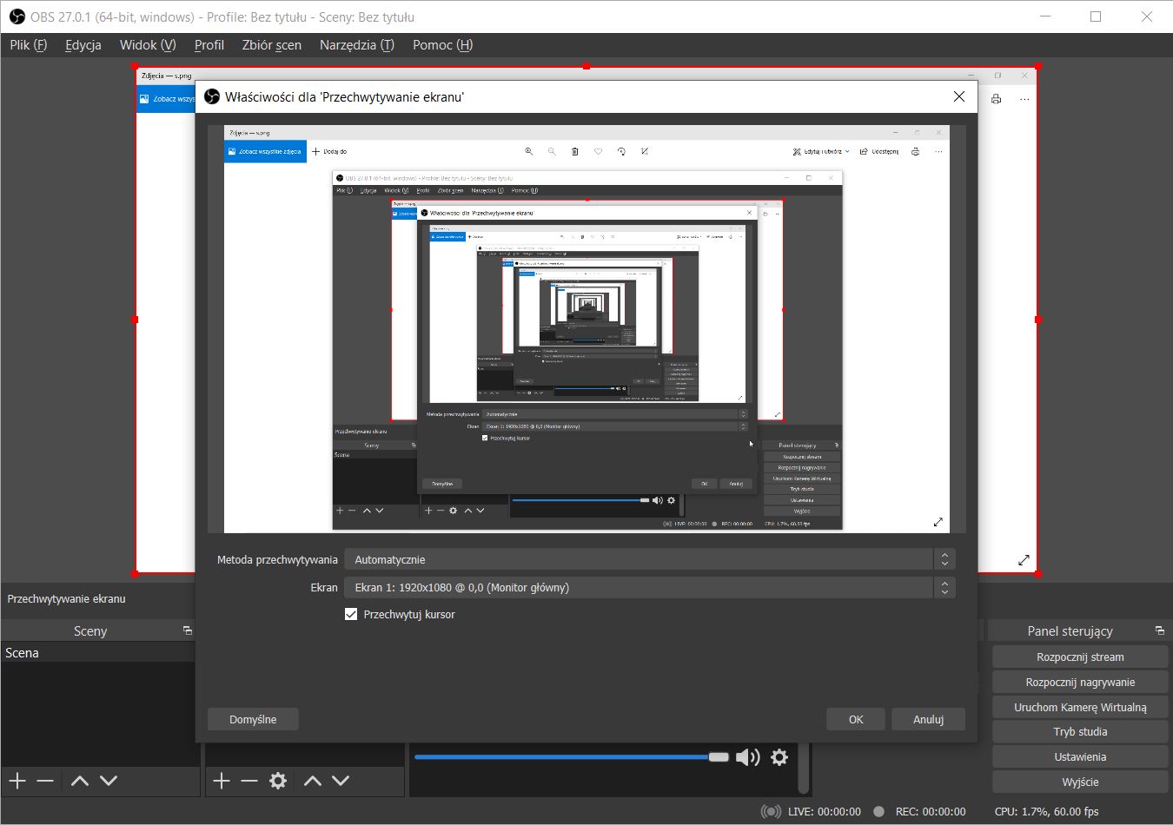The image size is (1173, 825).
Task: Open the Ekran monitor selection dropdown
Action: [649, 587]
